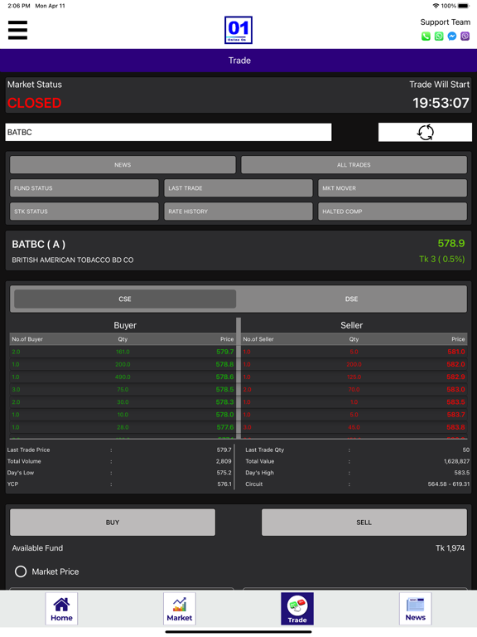This screenshot has height=637, width=477.
Task: Open MKT MOVER
Action: [x=393, y=188]
